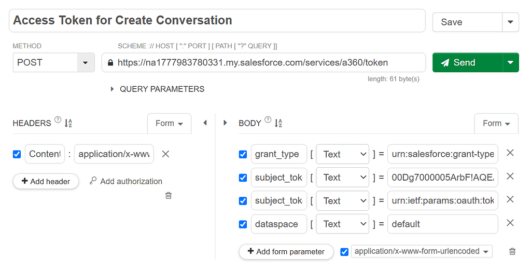Delete the 00Dg7000005ArbF subject_token row

510,176
